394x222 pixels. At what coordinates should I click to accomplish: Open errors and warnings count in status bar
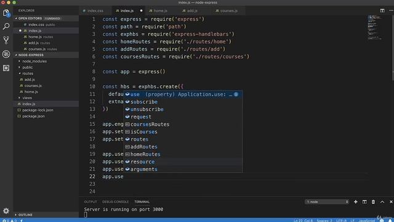point(9,221)
